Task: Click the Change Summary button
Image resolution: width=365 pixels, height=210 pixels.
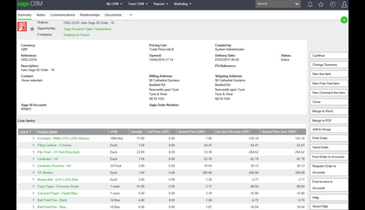Action: coord(329,65)
